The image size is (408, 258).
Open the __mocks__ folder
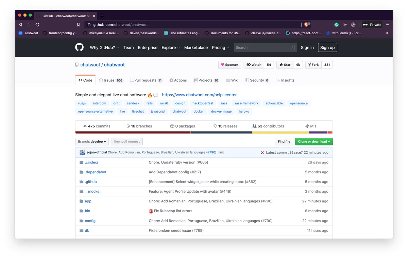pyautogui.click(x=93, y=192)
